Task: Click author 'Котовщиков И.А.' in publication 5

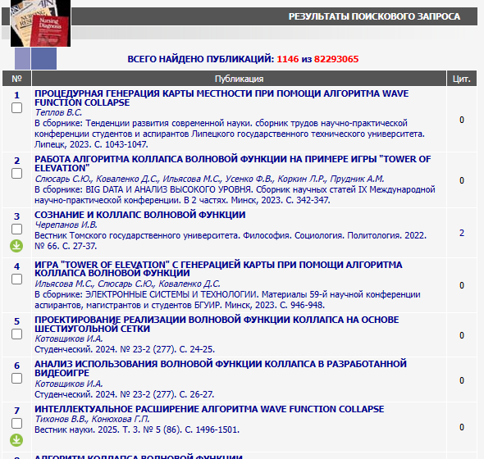Action: point(69,339)
